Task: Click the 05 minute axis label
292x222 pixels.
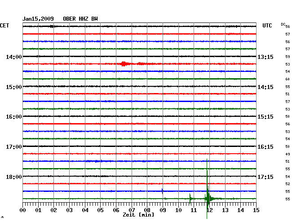Action: coord(100,210)
